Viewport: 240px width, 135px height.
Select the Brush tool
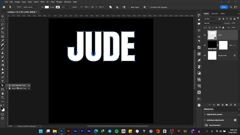tap(3, 49)
